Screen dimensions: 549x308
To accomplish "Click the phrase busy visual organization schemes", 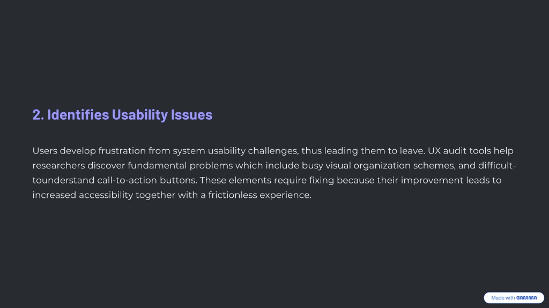I will (x=379, y=166).
